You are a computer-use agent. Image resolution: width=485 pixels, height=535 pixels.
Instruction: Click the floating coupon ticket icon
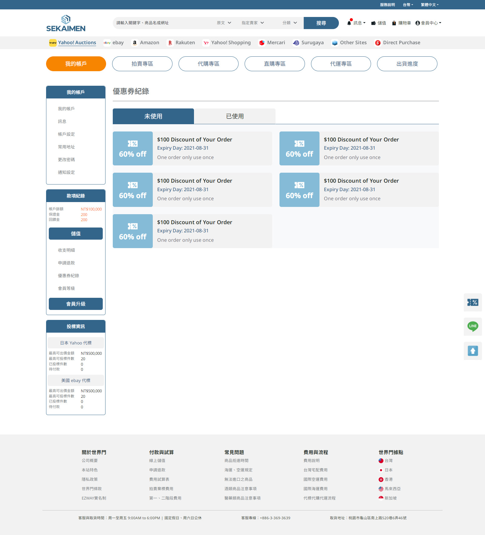473,302
